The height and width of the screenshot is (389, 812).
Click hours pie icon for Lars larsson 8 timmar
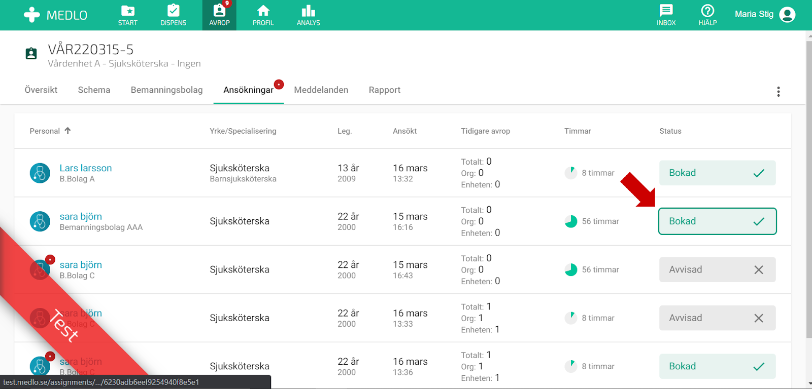pos(571,173)
